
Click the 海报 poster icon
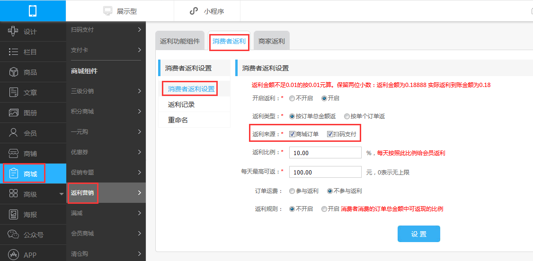13,214
